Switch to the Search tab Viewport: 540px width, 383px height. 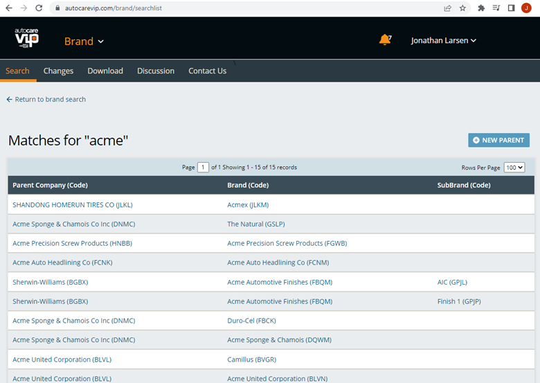17,71
